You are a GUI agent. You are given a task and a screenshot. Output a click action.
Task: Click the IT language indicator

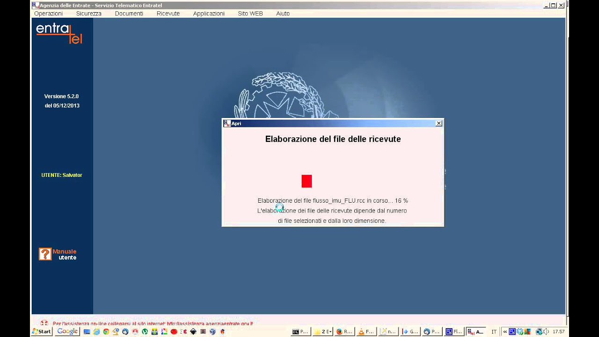[494, 331]
